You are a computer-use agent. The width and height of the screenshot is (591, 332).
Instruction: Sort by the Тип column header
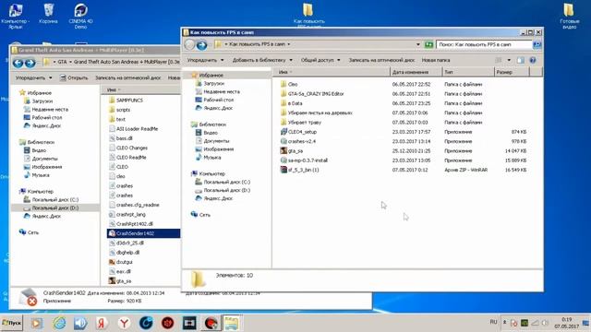468,72
